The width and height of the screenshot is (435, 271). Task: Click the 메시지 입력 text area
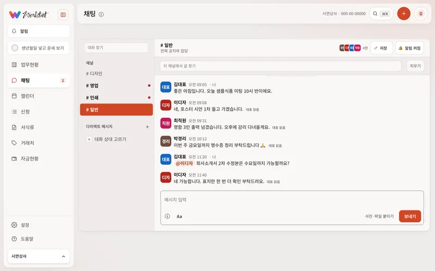[x=292, y=200]
